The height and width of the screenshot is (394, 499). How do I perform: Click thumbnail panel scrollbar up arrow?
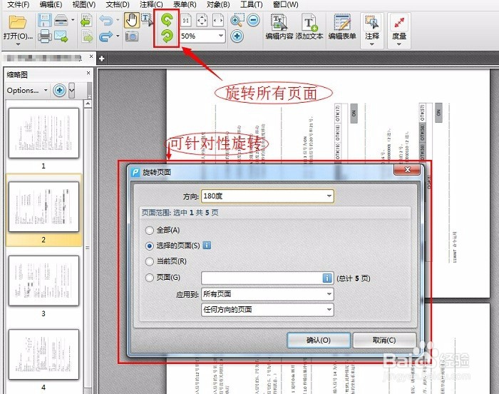88,103
